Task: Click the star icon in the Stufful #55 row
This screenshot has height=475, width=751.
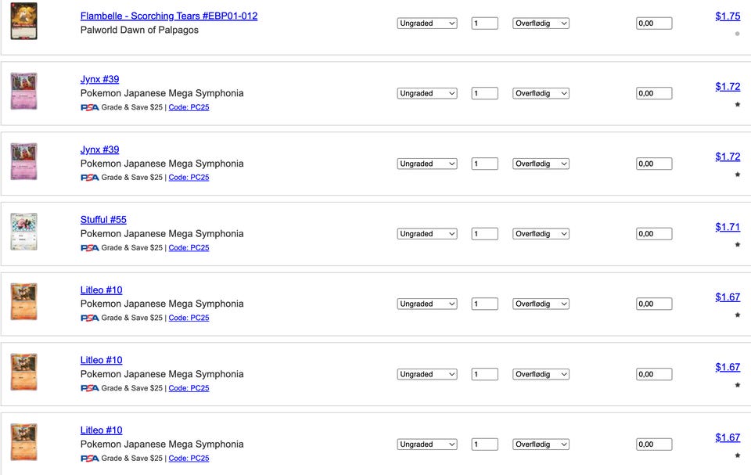Action: pos(738,244)
